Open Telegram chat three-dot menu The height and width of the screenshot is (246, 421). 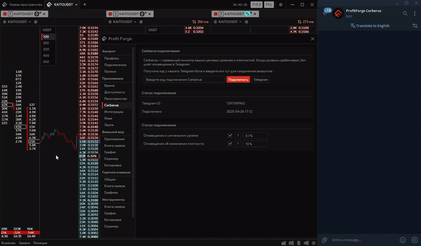point(415,13)
